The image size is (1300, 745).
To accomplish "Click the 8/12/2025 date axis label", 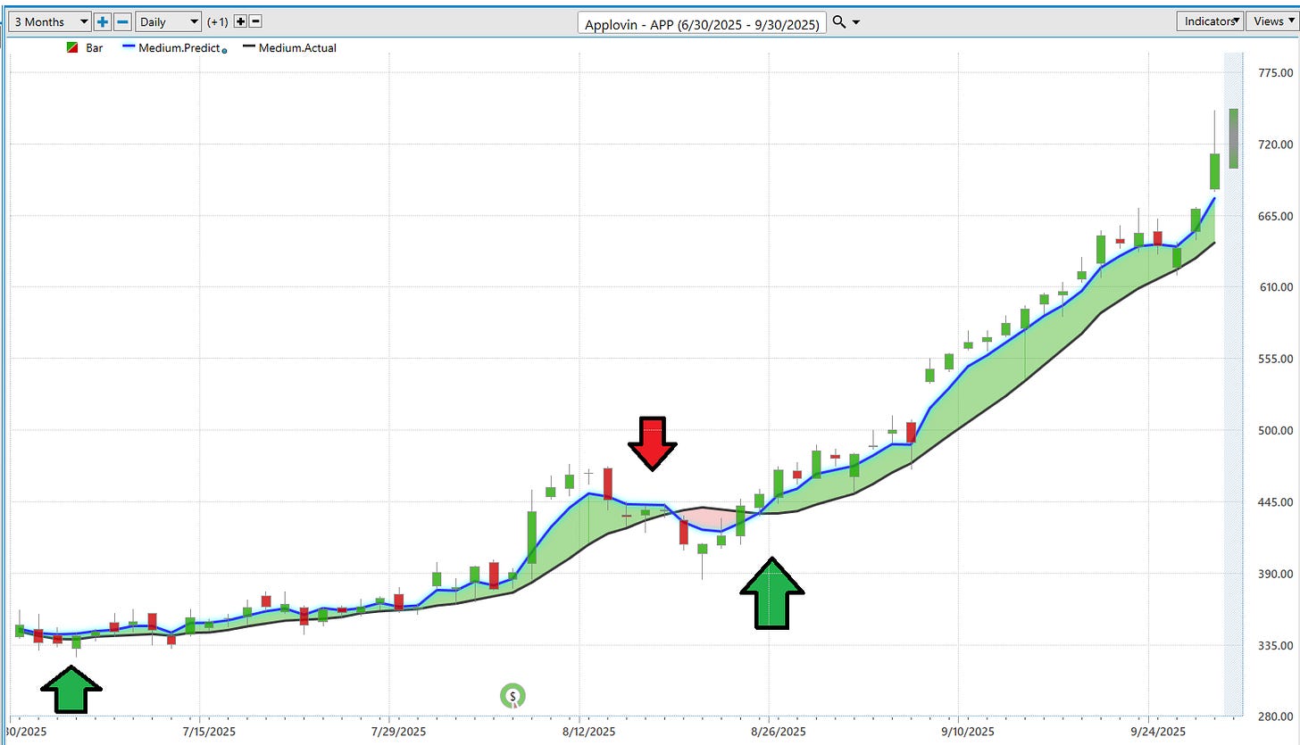I will point(589,732).
